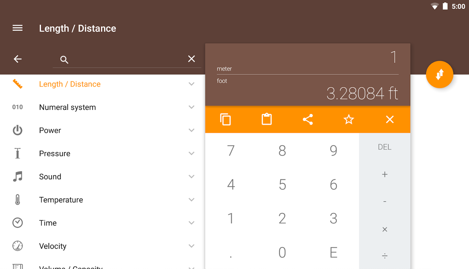469x269 pixels.
Task: Open the Temperature label
Action: click(x=61, y=200)
